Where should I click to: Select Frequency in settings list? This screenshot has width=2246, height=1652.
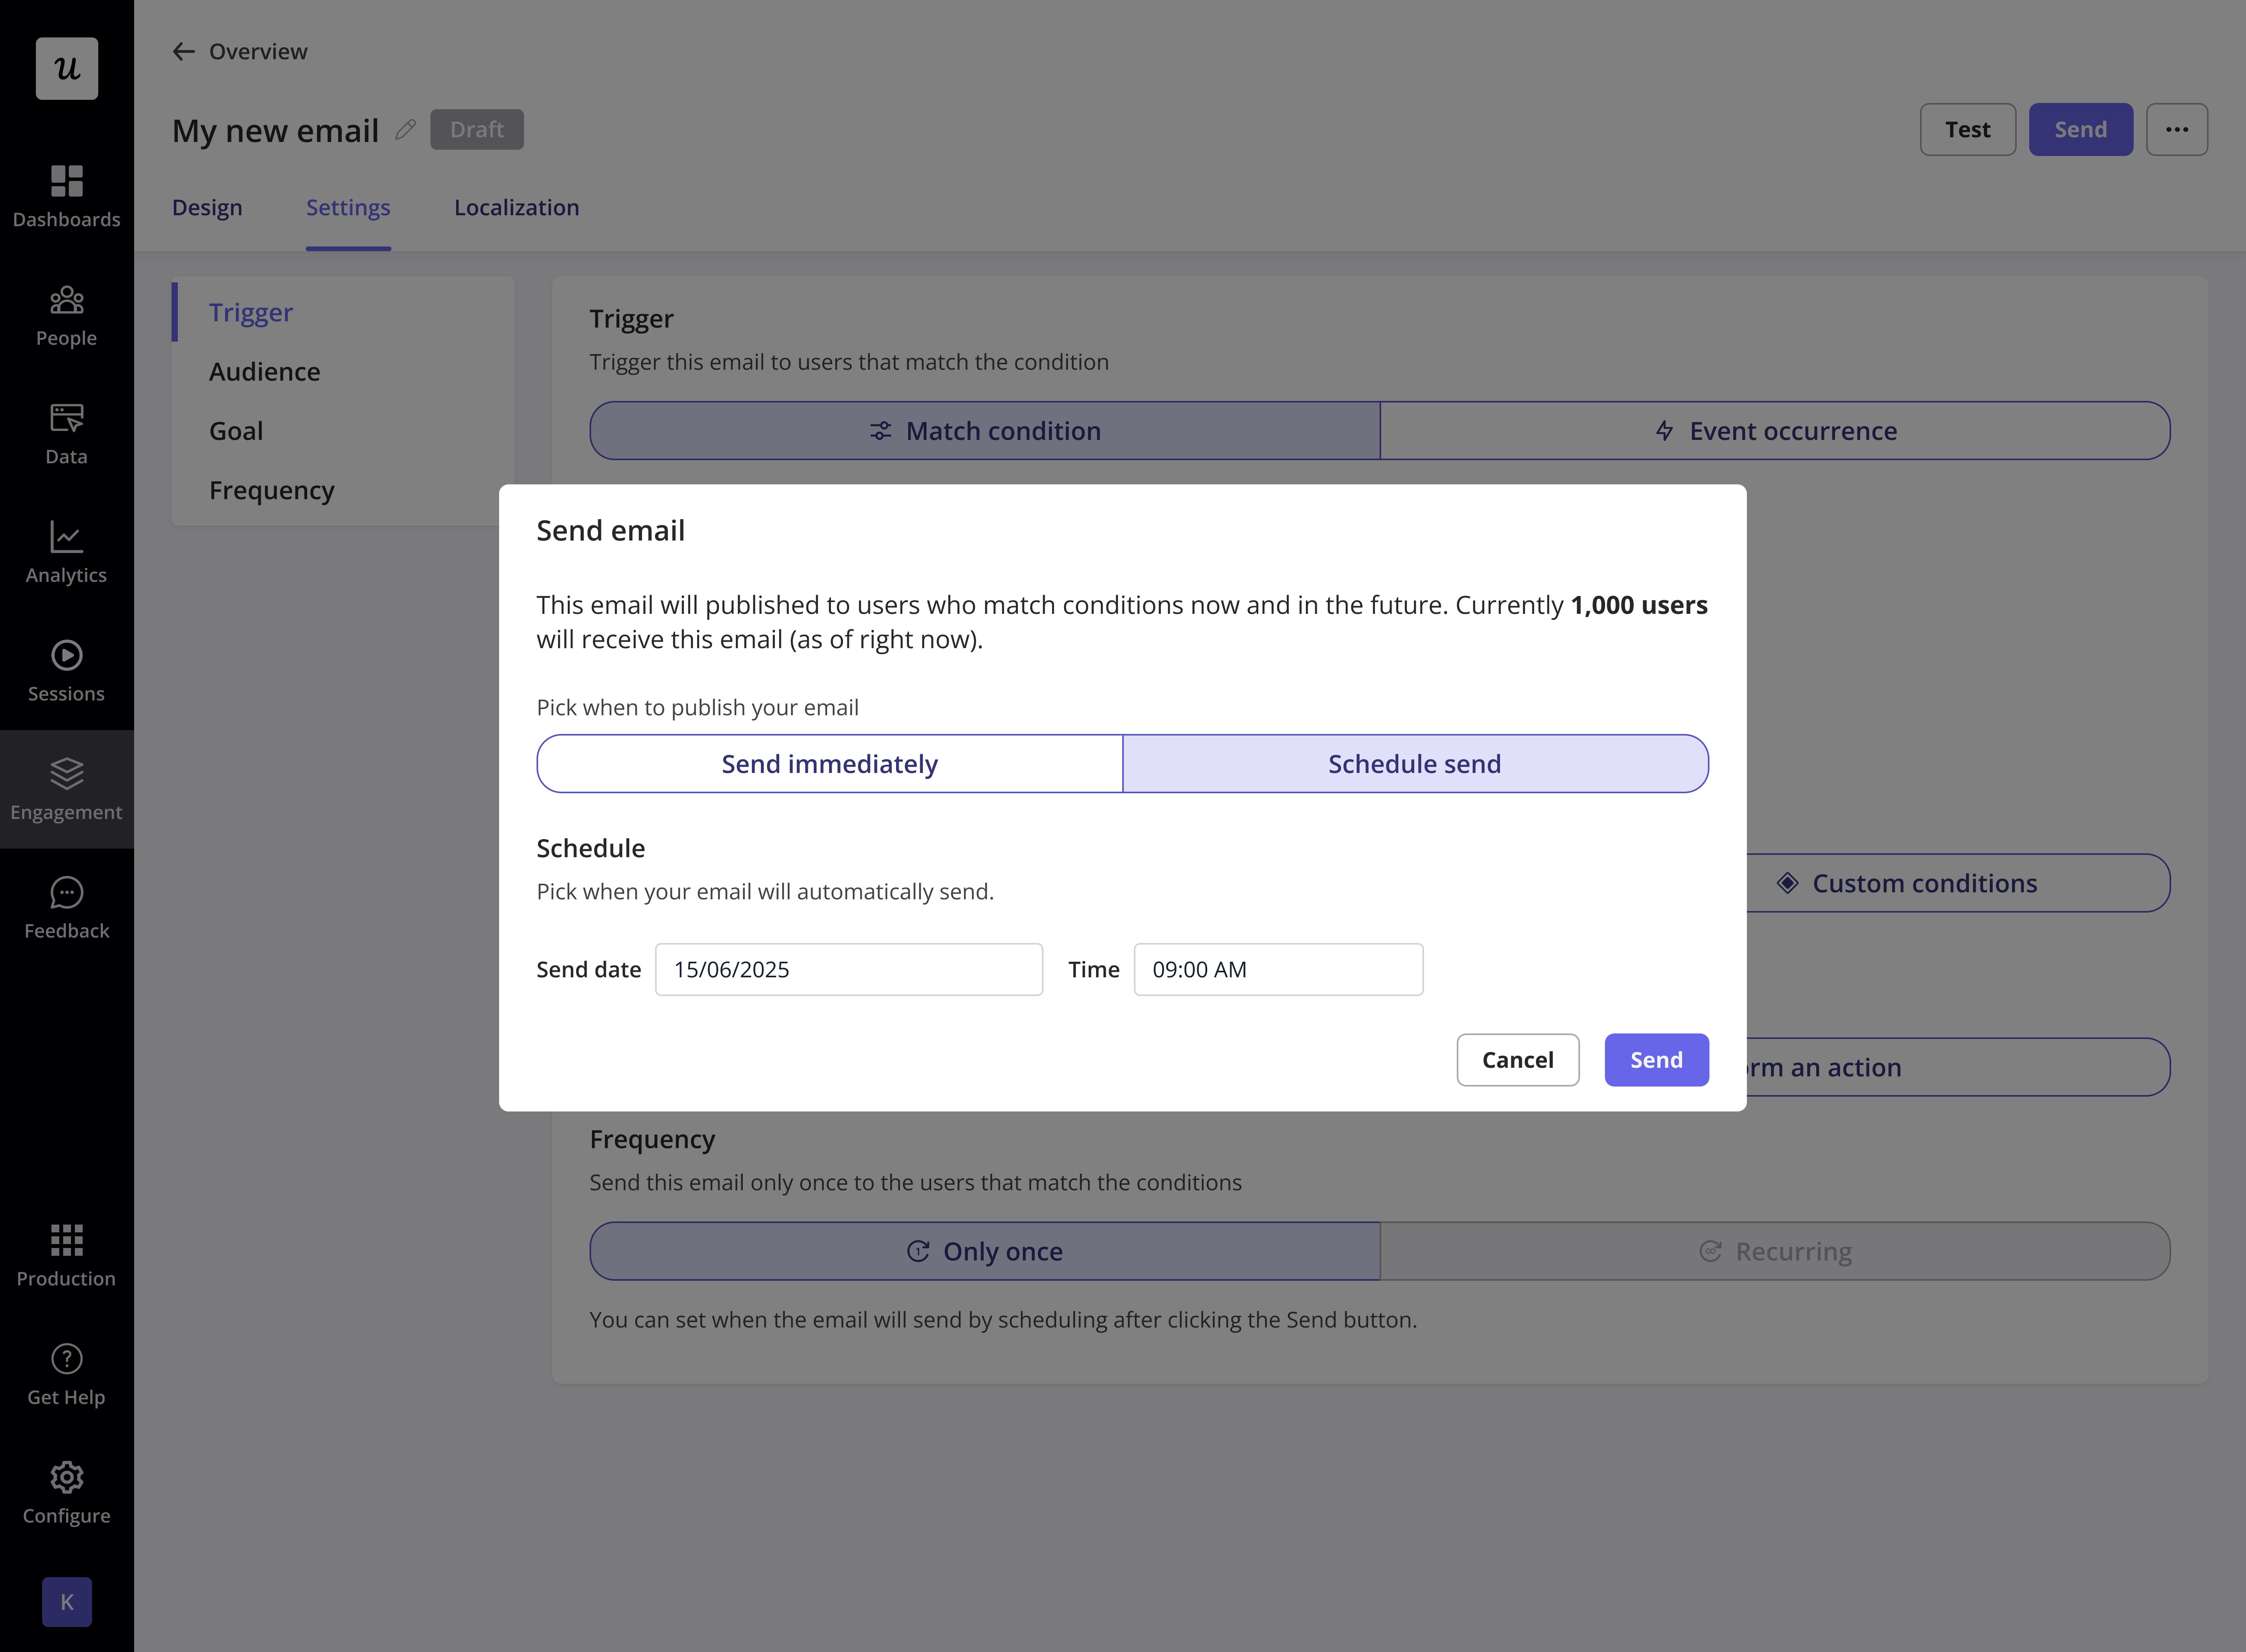click(x=343, y=490)
